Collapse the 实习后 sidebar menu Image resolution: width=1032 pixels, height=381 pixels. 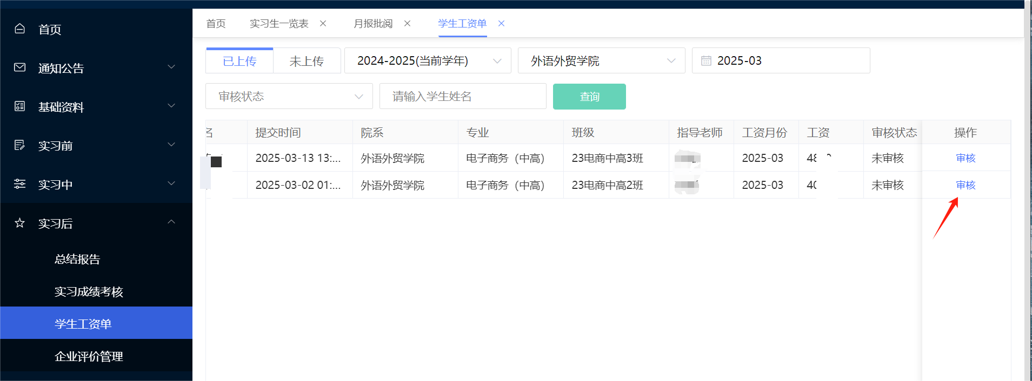tap(171, 222)
